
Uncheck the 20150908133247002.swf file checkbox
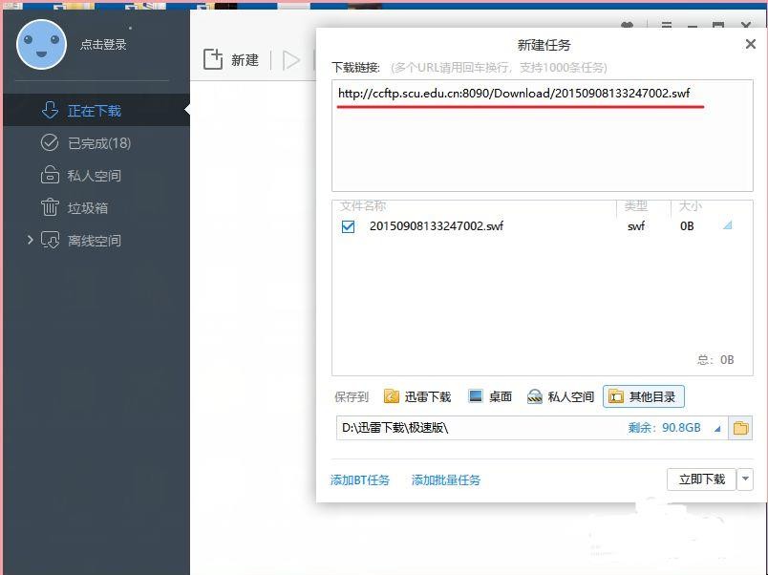pos(348,226)
